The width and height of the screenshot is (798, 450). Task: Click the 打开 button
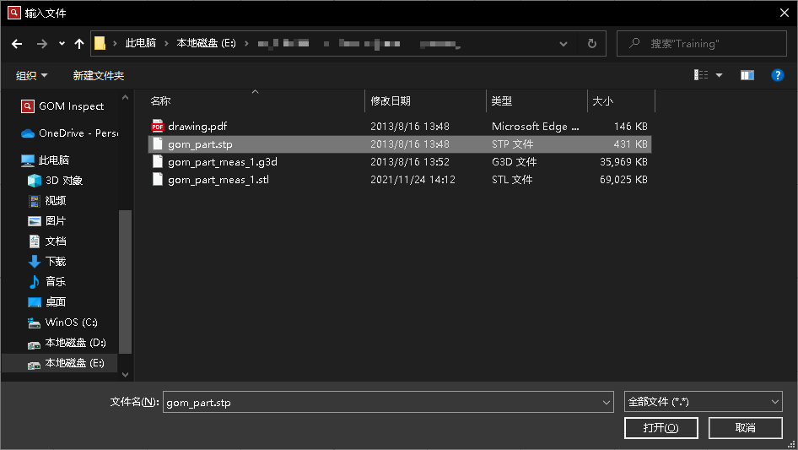tap(661, 428)
